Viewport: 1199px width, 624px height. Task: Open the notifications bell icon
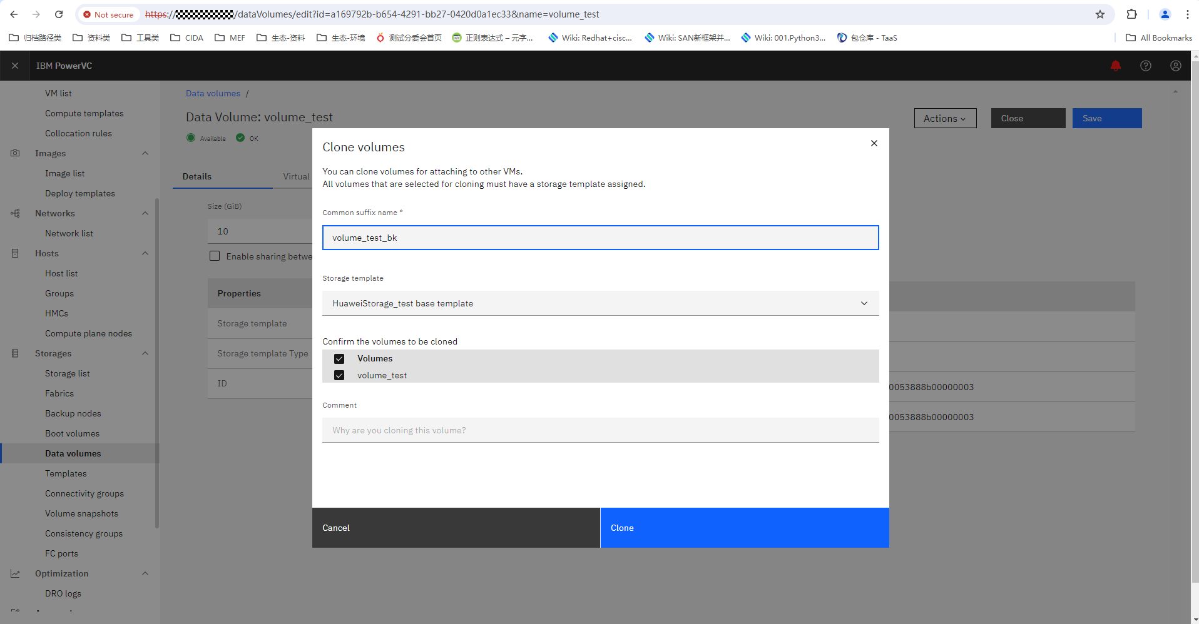click(1115, 66)
